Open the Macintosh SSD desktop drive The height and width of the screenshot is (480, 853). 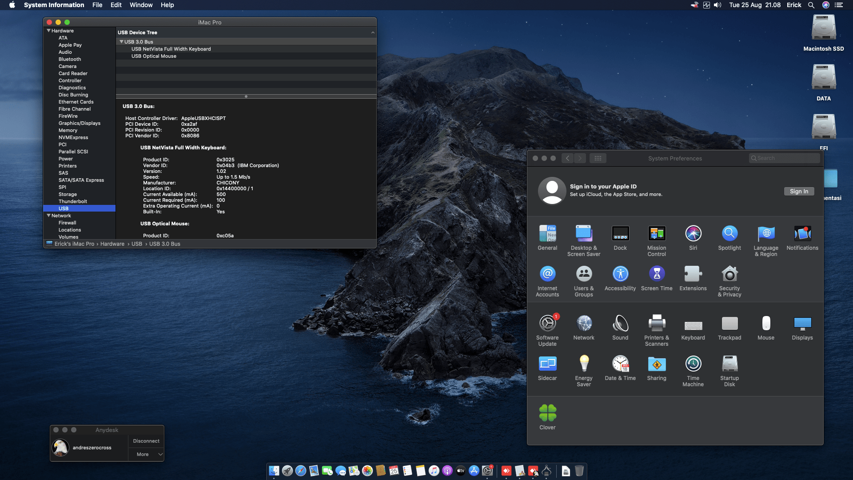824,33
